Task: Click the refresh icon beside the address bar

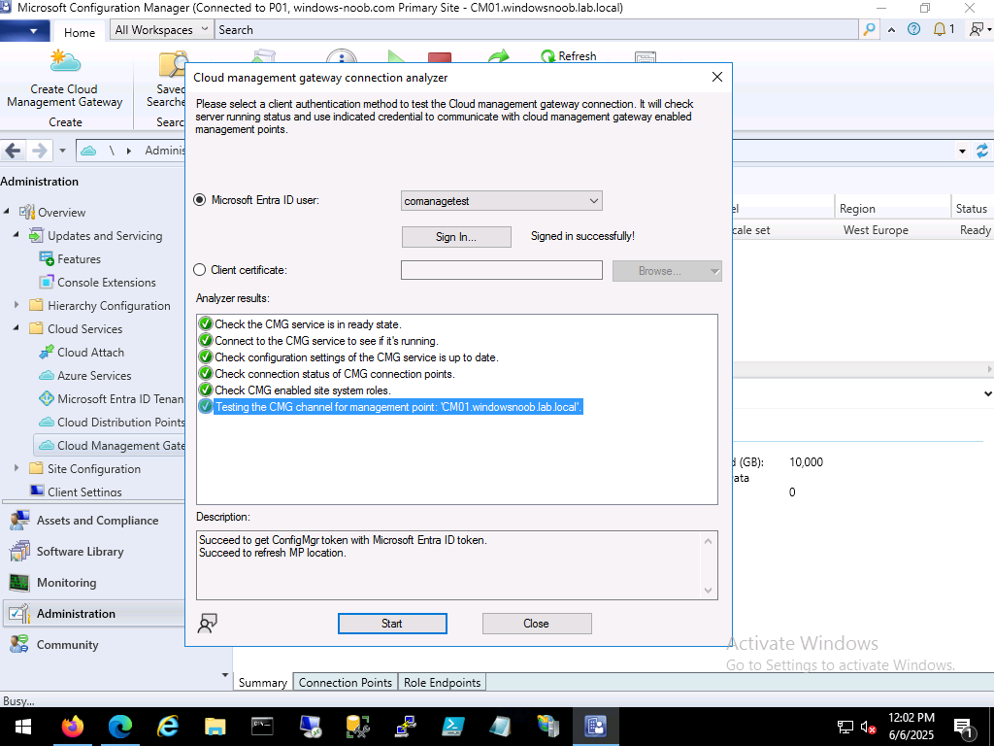Action: tap(982, 151)
